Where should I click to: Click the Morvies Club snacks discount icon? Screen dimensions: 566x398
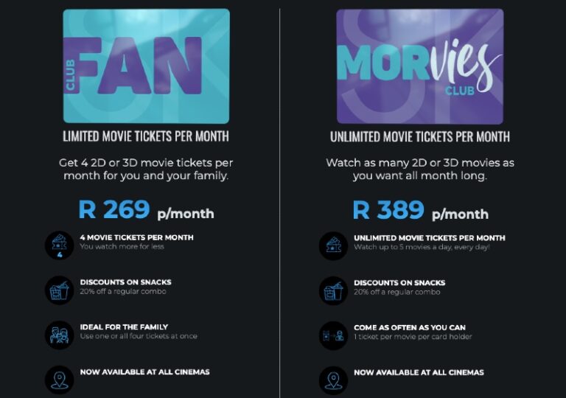(333, 290)
